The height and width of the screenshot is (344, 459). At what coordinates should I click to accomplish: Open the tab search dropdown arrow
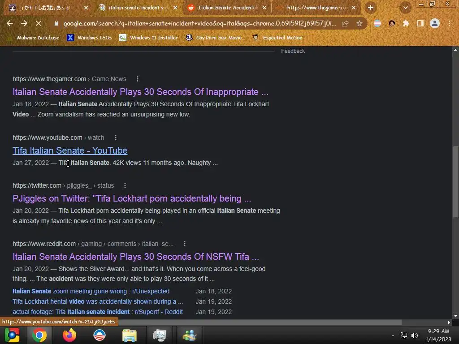click(x=406, y=8)
